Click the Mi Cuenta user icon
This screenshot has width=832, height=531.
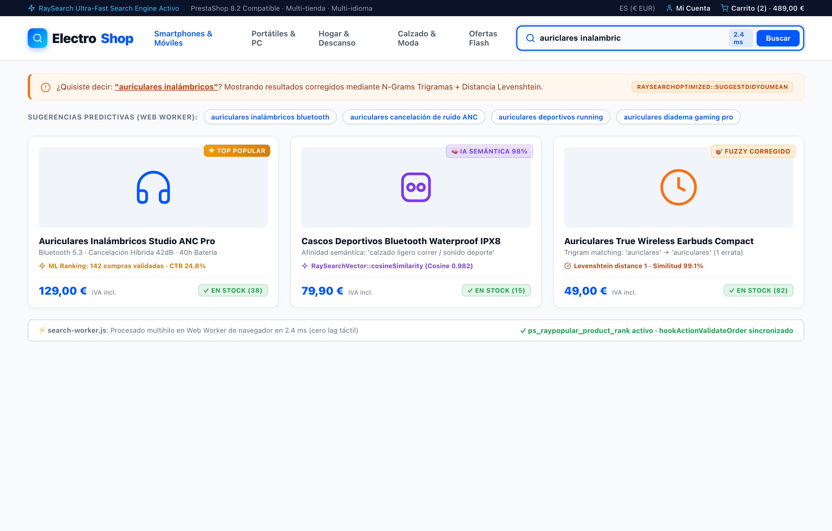point(669,8)
